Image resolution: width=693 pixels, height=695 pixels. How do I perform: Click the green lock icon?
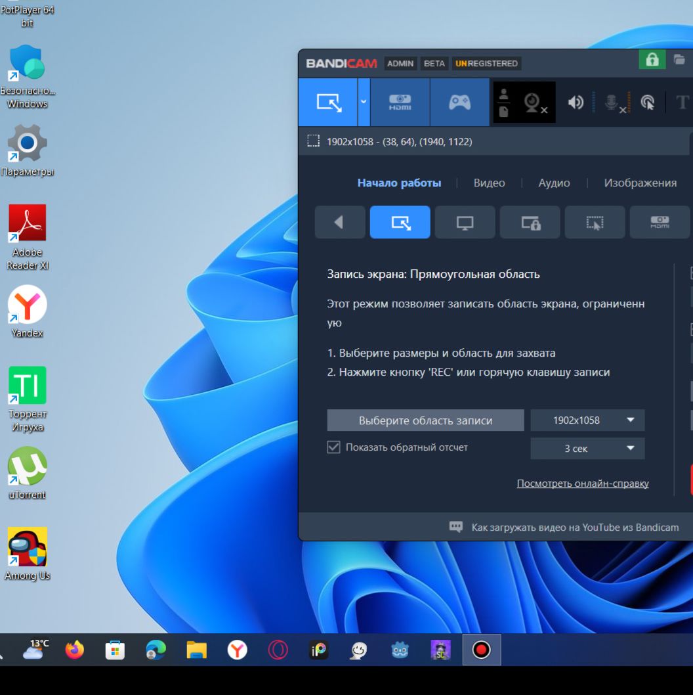pyautogui.click(x=652, y=59)
